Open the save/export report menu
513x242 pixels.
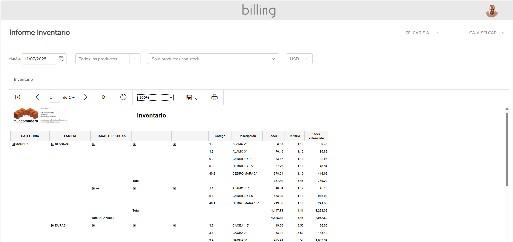192,98
